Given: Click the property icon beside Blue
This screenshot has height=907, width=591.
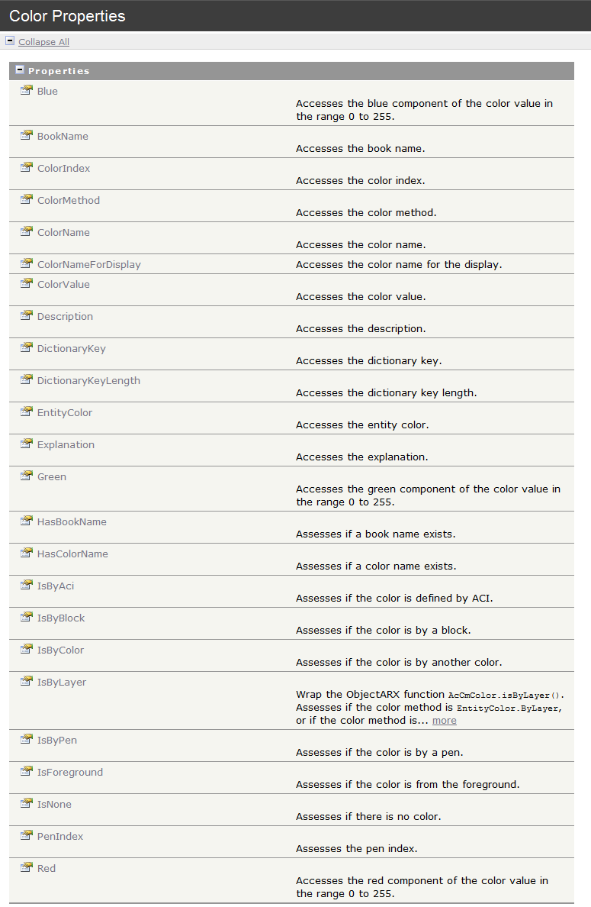Looking at the screenshot, I should click(x=27, y=91).
